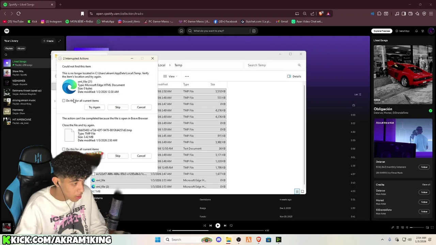436x245 pixels.
Task: Click the File Explorer vertical scrollbar
Action: pos(304,135)
